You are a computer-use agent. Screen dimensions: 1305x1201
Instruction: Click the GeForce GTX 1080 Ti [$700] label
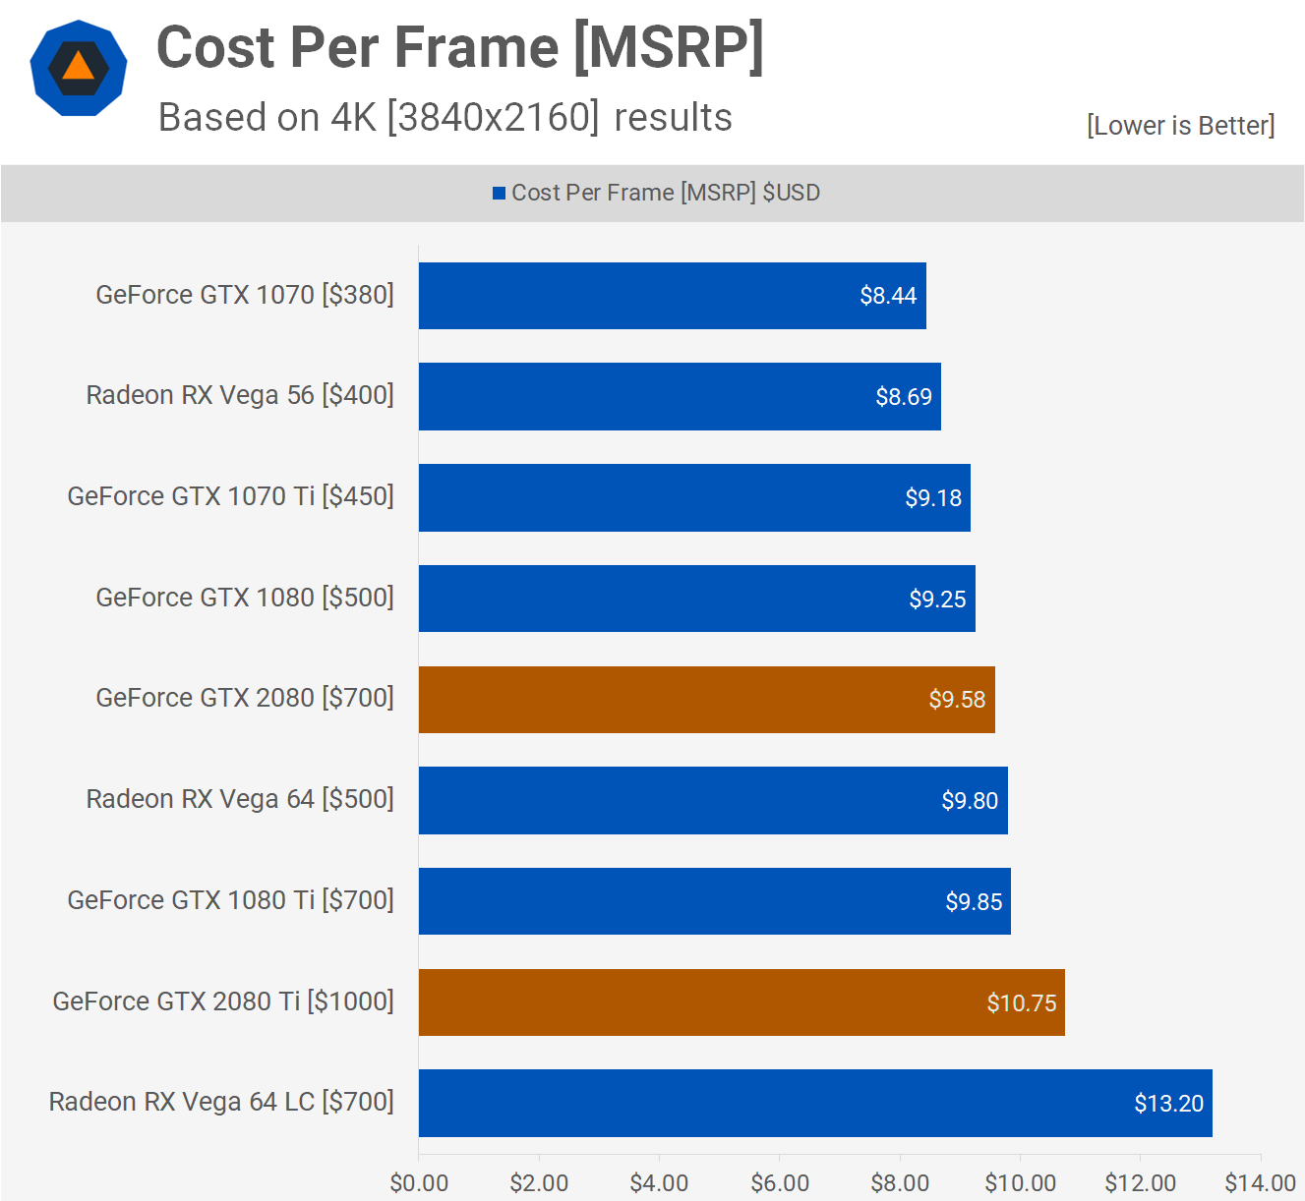231,900
